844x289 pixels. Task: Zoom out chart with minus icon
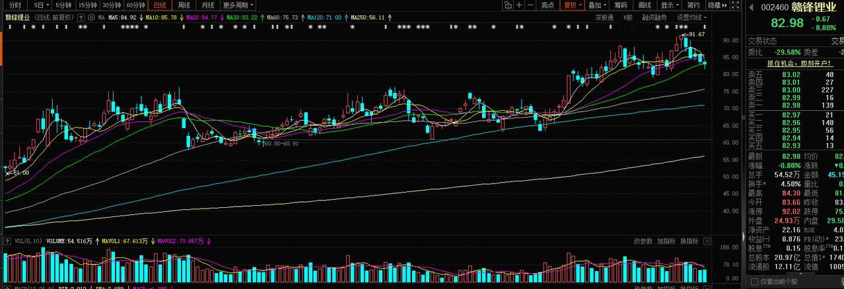point(530,5)
